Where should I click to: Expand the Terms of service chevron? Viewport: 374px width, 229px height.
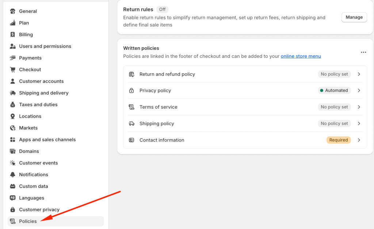[x=359, y=107]
